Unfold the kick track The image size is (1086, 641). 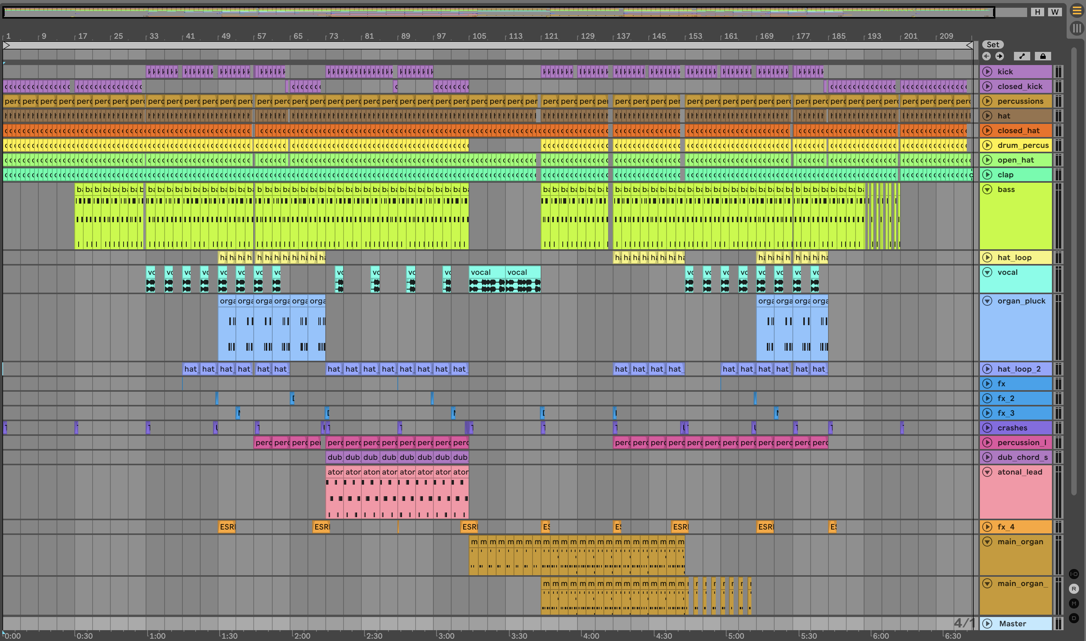(988, 72)
